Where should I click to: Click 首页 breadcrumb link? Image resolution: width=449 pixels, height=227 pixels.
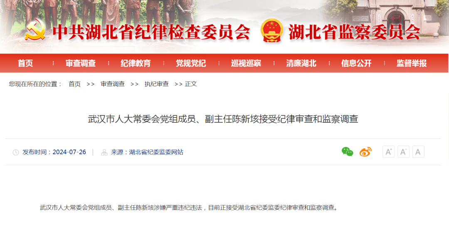74,84
